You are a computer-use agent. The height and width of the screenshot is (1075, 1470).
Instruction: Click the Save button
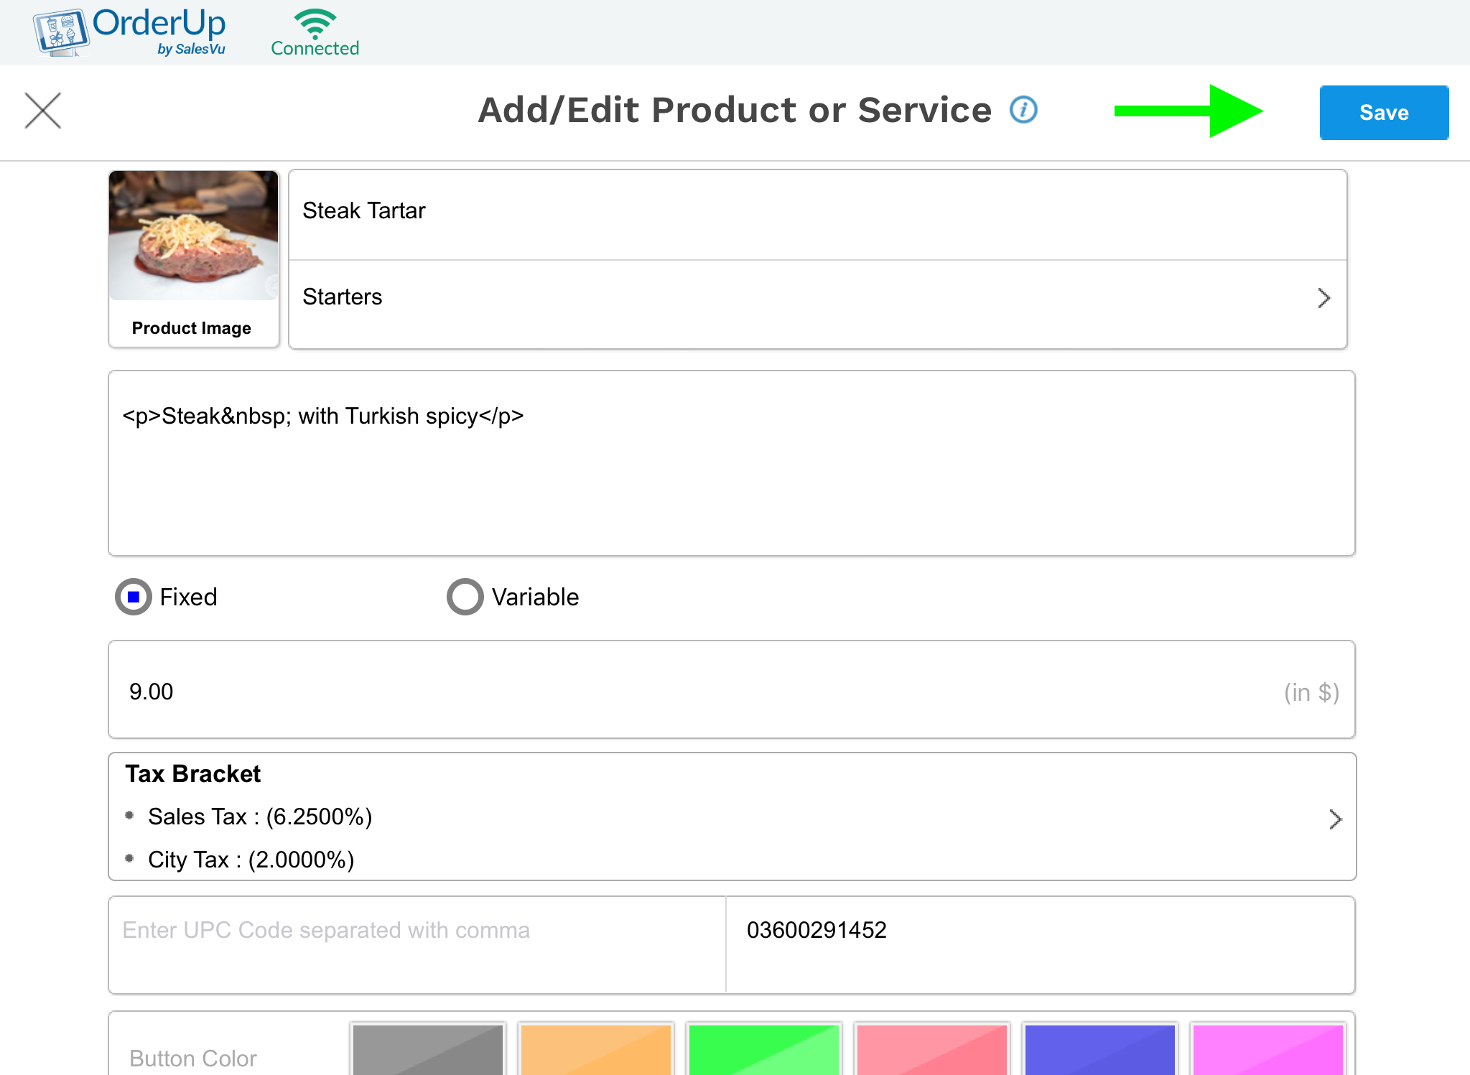[x=1383, y=113]
